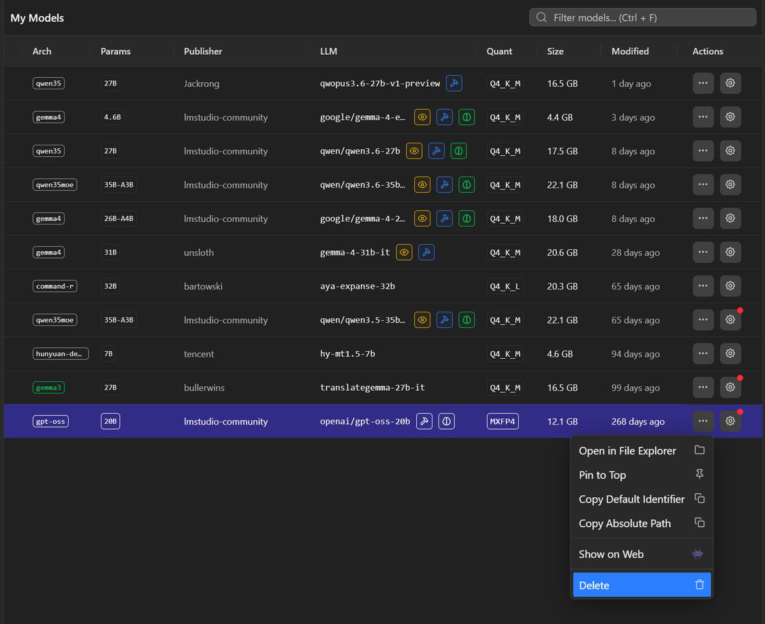Click the brain icon on the 26B-A4B gemma row
This screenshot has width=765, height=624.
click(467, 219)
